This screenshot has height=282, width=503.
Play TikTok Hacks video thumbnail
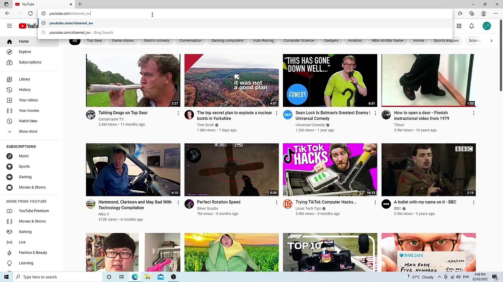pos(330,170)
